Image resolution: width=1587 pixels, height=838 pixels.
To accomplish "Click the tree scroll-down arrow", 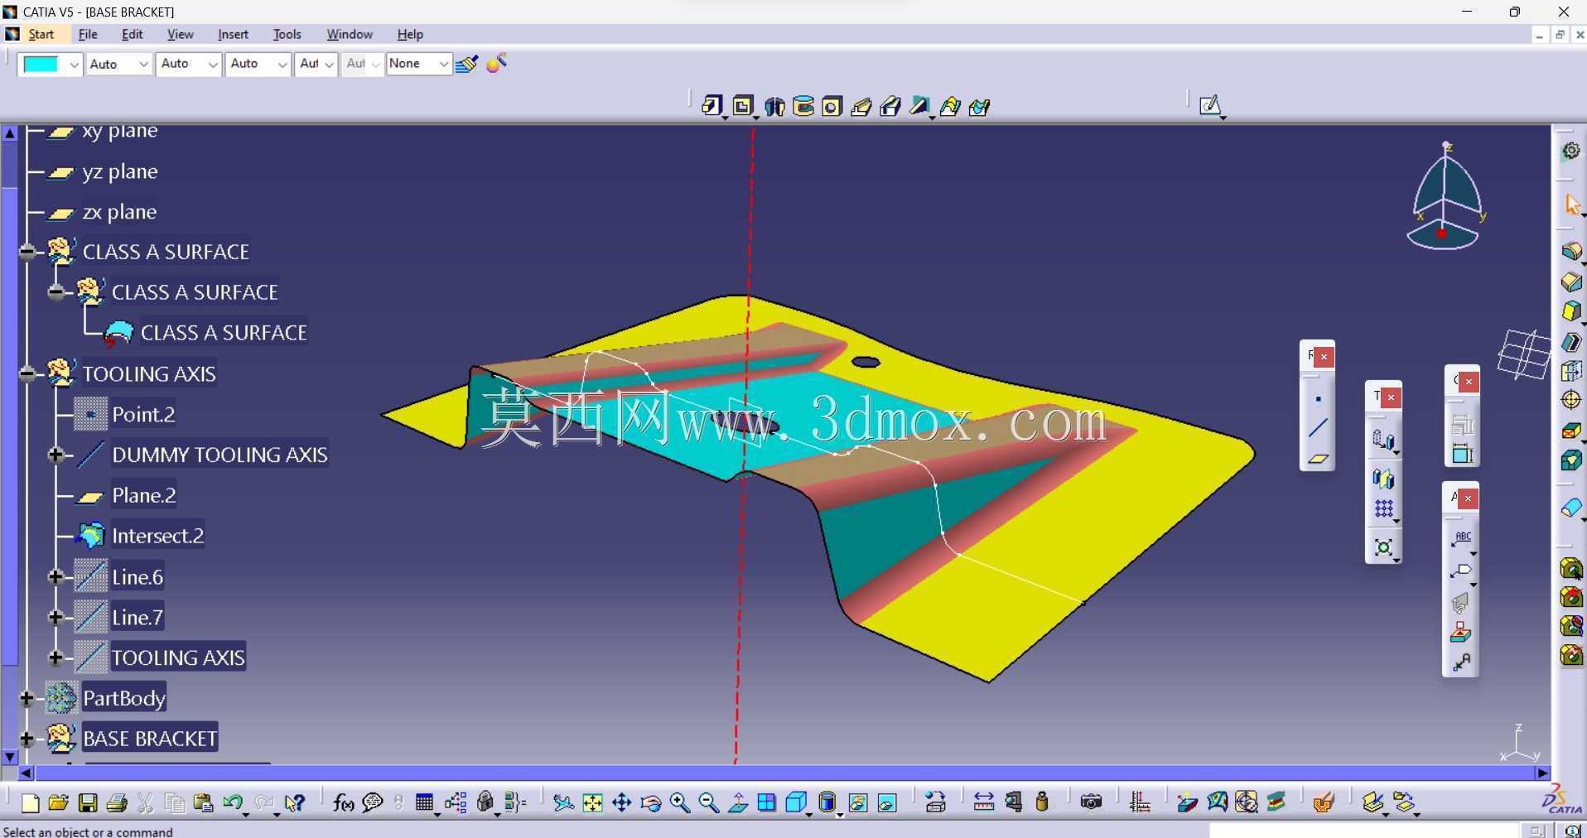I will tap(10, 757).
